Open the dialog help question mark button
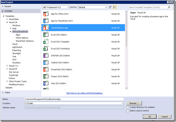 168,2
